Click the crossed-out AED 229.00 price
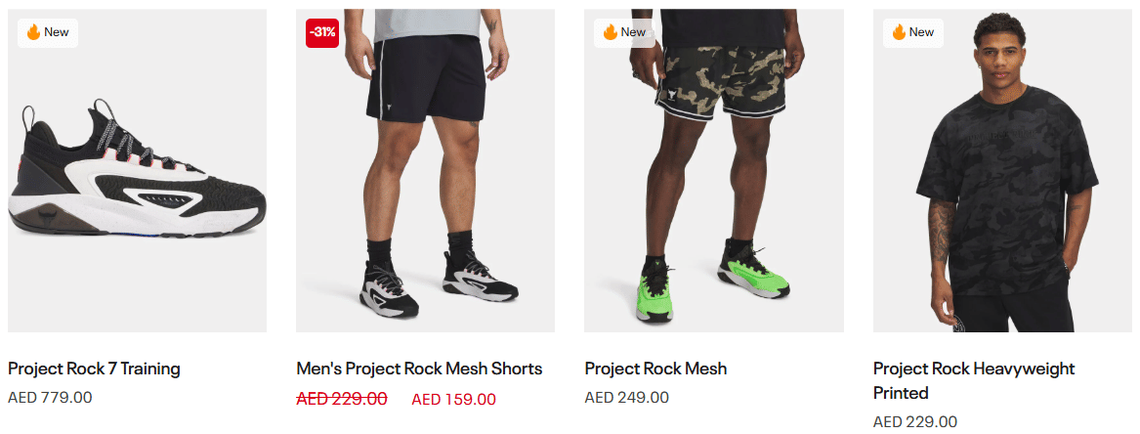Screen dimensions: 1140x434 click(342, 399)
